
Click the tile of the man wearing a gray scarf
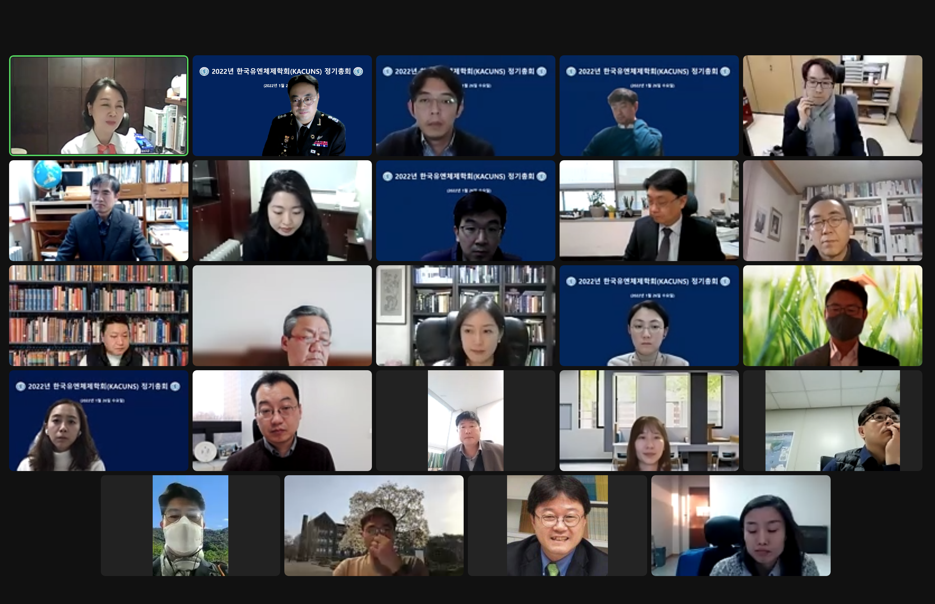pos(832,105)
